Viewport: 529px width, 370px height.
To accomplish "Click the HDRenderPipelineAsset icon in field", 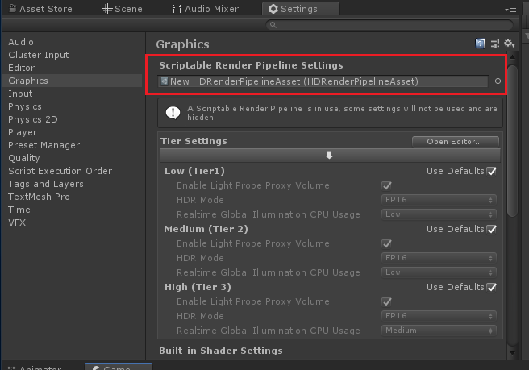I will [165, 81].
